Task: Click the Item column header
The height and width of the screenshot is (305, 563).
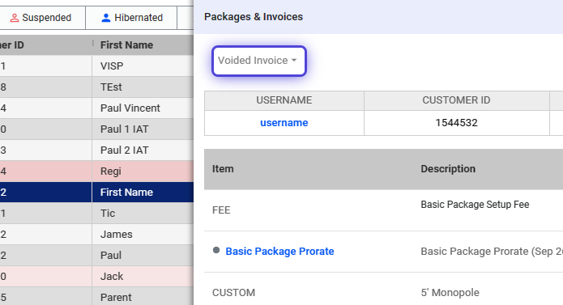Action: coord(223,169)
